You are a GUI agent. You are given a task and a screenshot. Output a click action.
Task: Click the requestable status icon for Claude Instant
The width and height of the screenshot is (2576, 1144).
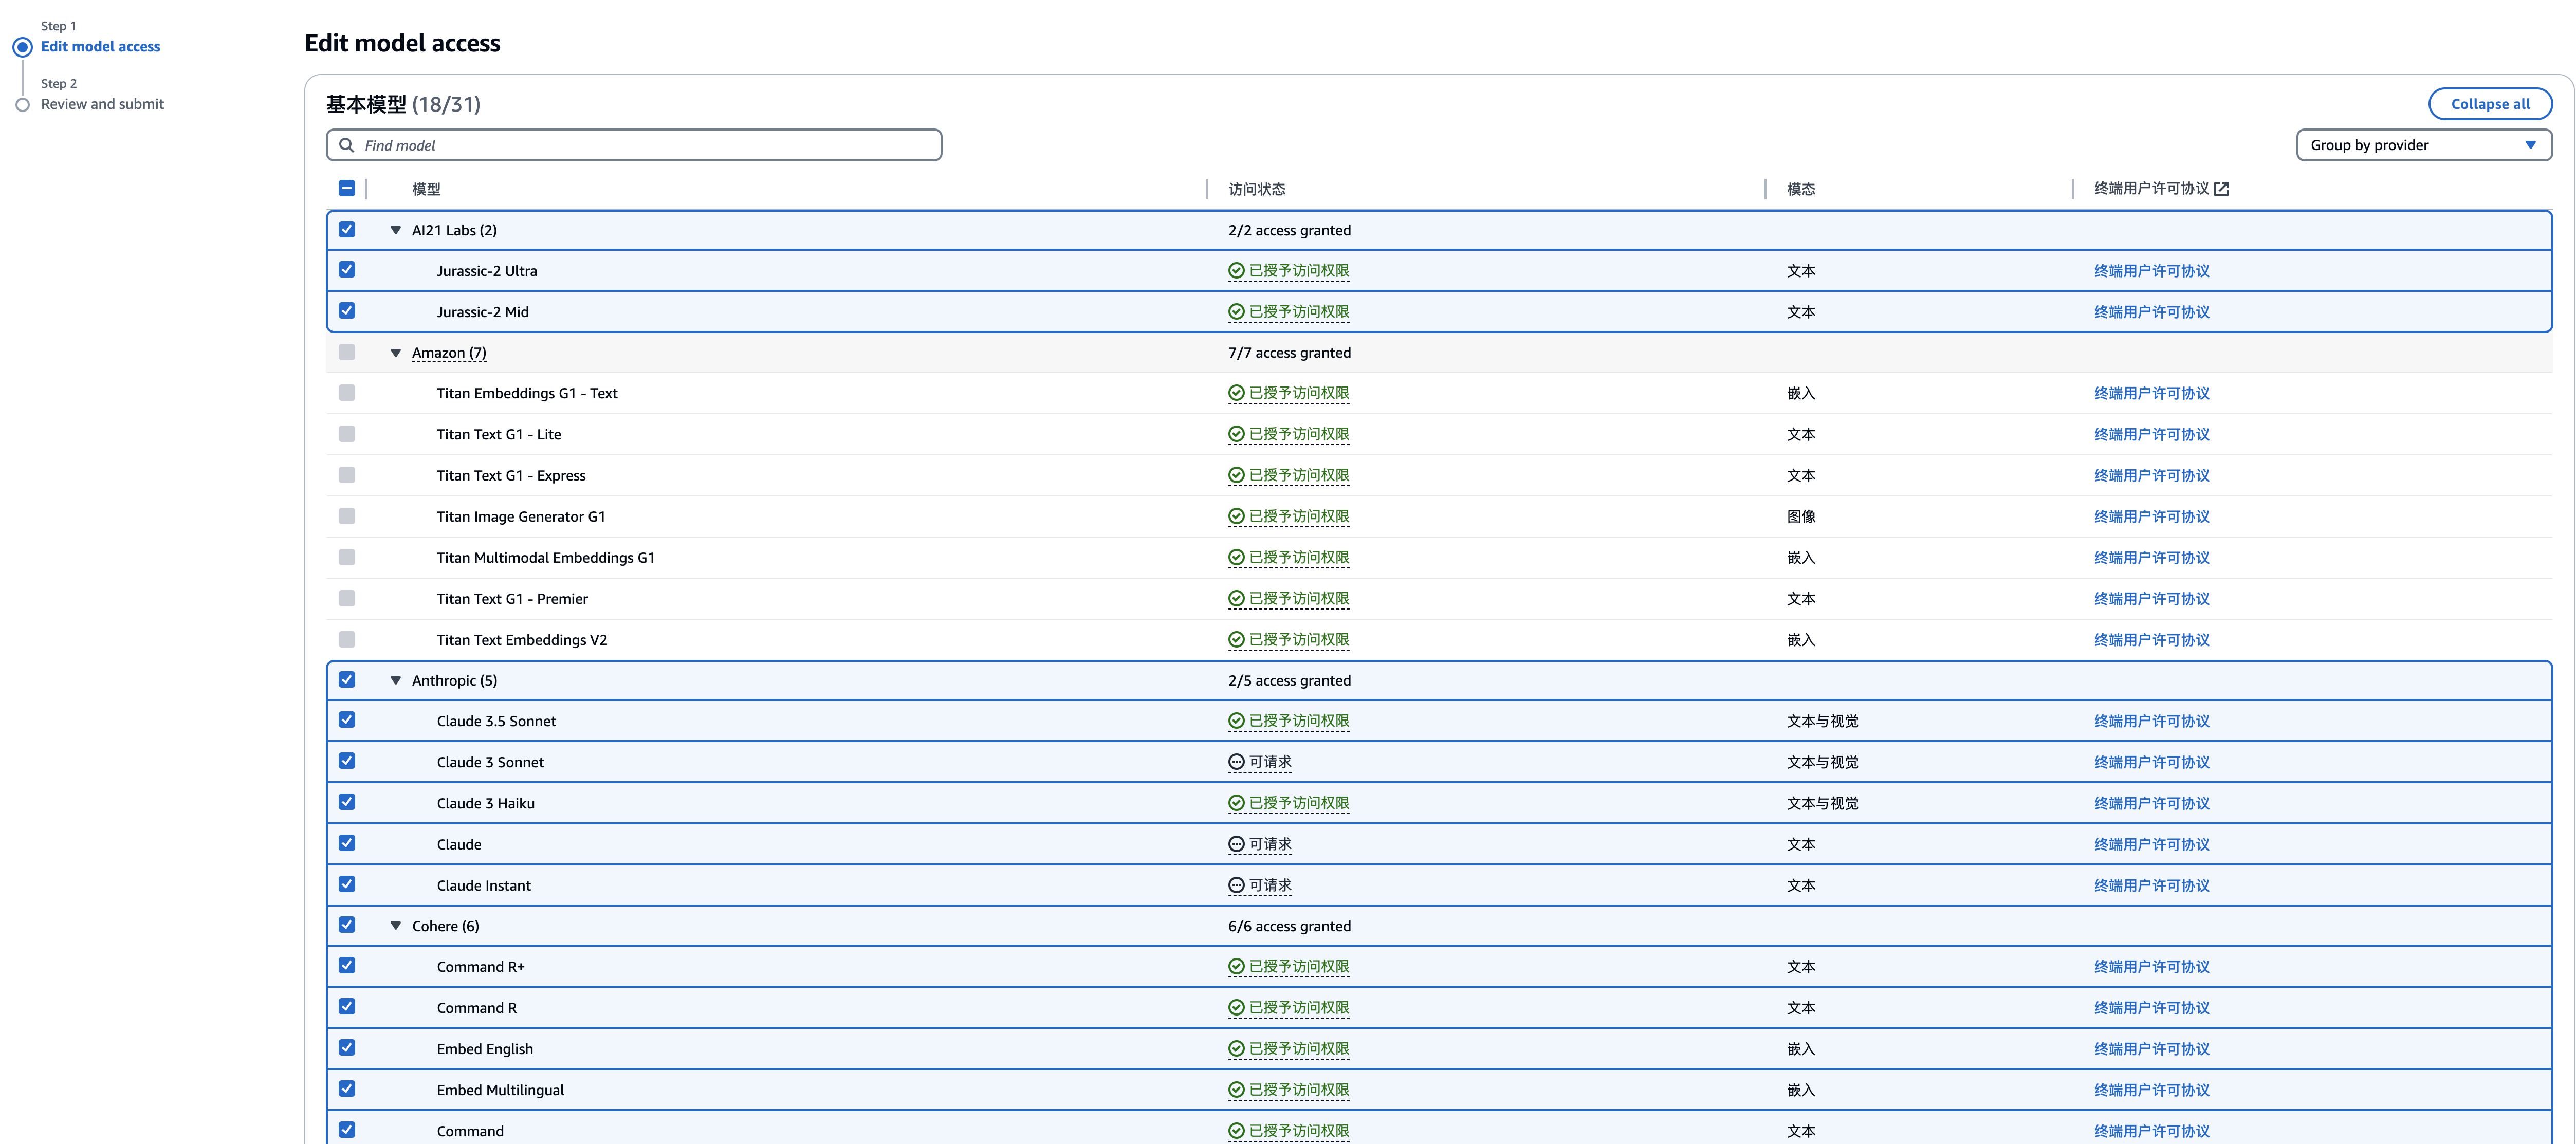[1236, 885]
